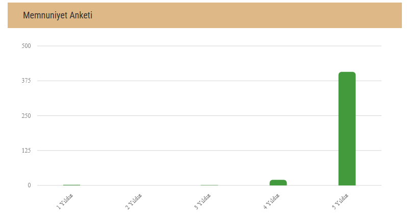The height and width of the screenshot is (219, 407).
Task: Select the 4 Yıldız axis label
Action: pyautogui.click(x=271, y=202)
